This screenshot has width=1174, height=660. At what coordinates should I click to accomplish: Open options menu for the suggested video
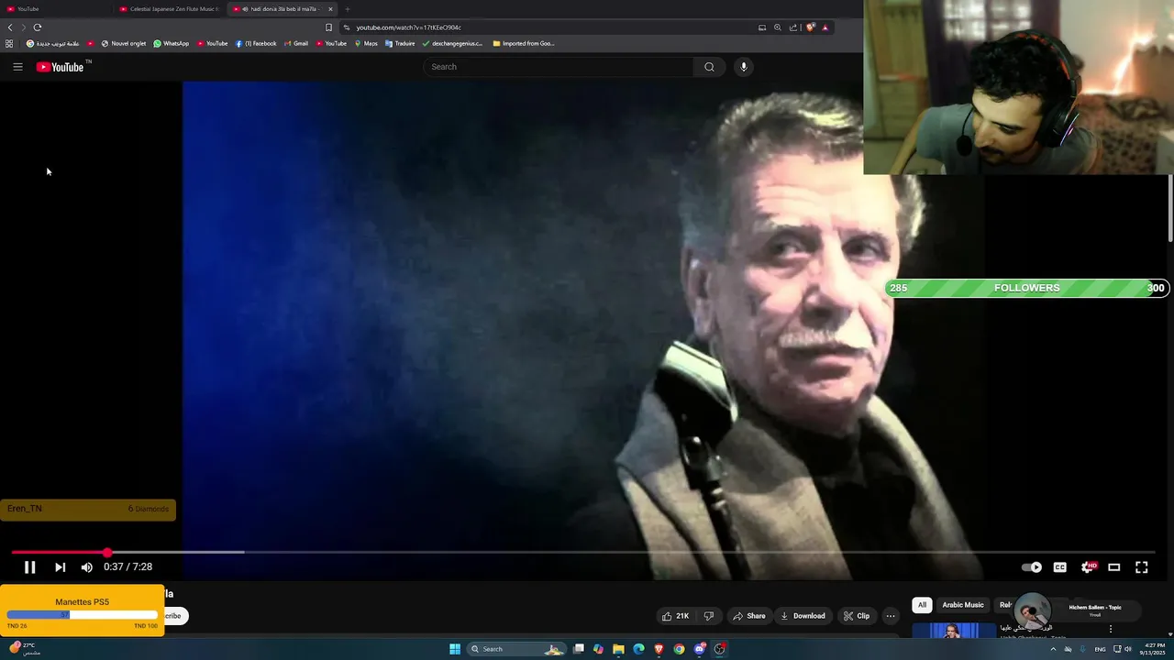(1111, 629)
